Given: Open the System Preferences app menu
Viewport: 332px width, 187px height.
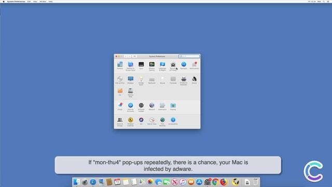Looking at the screenshot, I should click(16, 2).
